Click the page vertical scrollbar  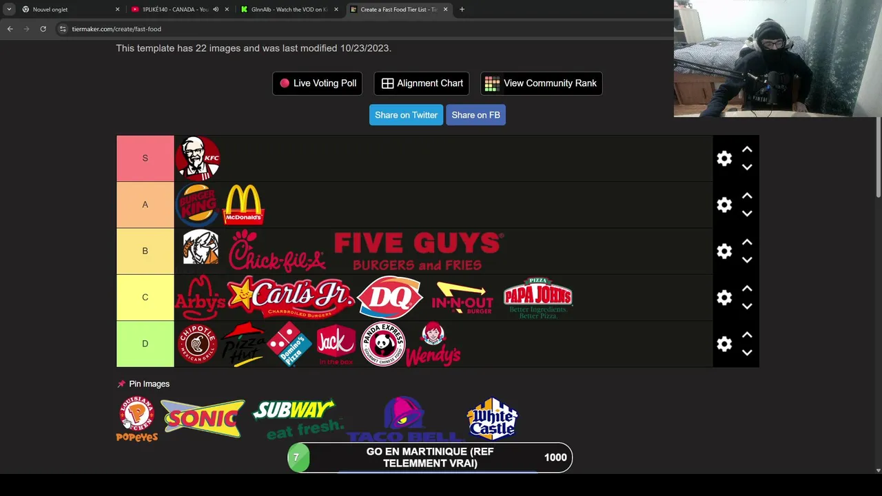pyautogui.click(x=878, y=158)
